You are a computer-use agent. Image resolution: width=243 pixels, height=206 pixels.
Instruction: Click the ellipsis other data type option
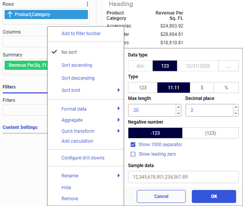(228, 66)
